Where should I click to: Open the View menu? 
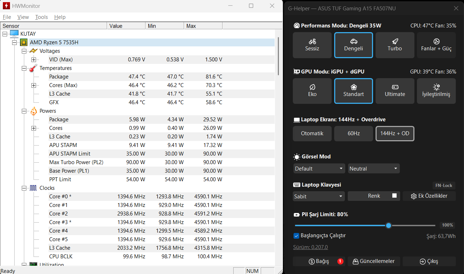23,17
